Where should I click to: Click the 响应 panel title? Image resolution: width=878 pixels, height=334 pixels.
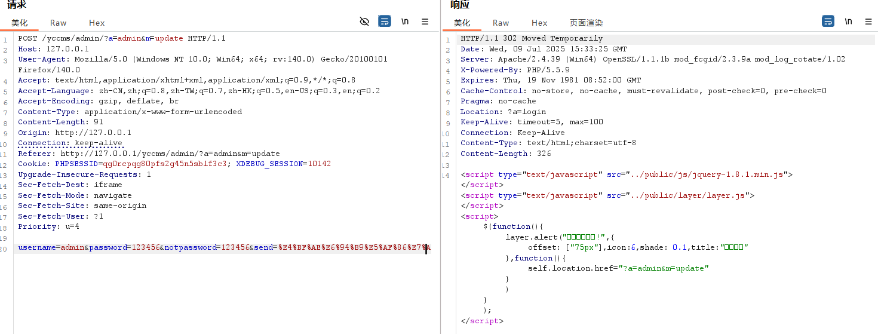click(460, 5)
